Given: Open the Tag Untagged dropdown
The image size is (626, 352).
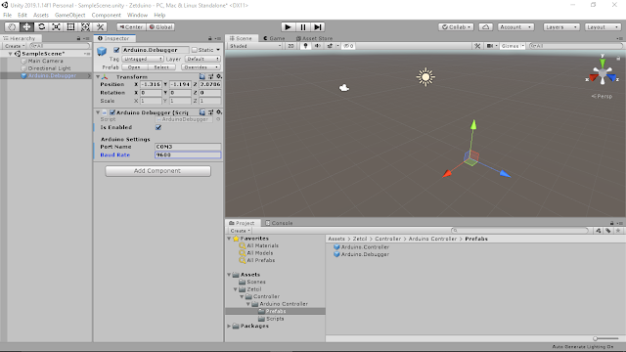Looking at the screenshot, I should (143, 59).
